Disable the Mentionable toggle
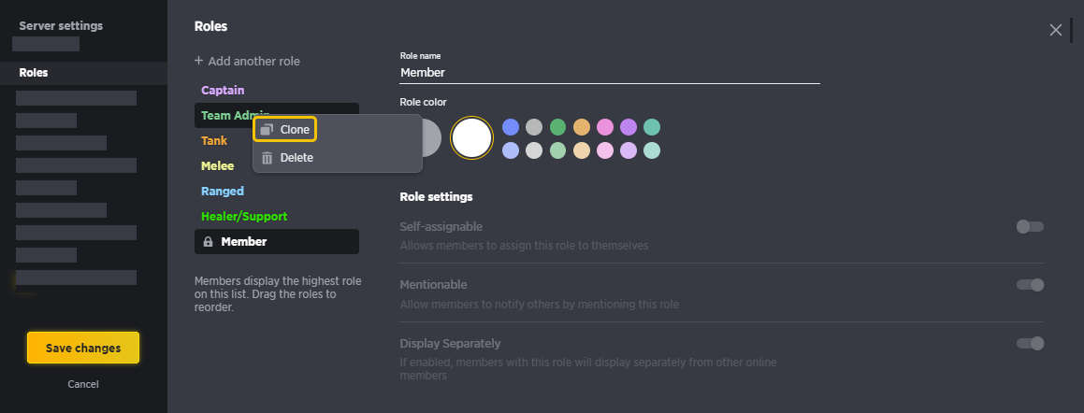 (x=1030, y=285)
